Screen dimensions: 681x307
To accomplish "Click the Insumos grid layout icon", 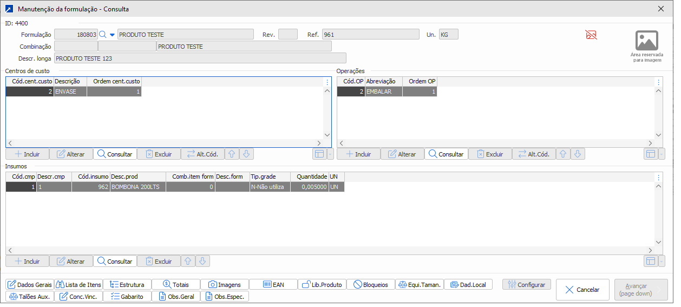I will pyautogui.click(x=650, y=261).
